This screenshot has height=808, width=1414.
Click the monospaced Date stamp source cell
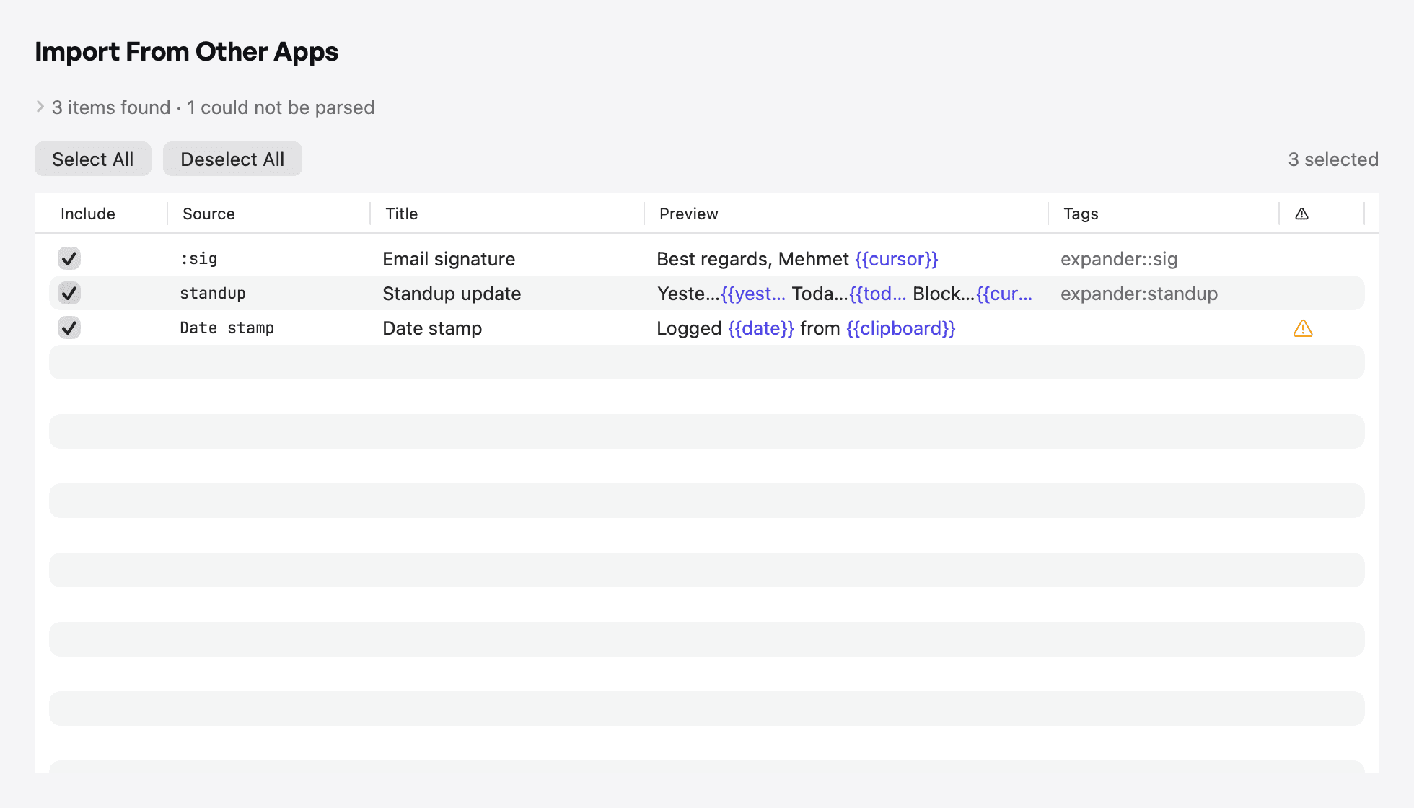tap(227, 328)
